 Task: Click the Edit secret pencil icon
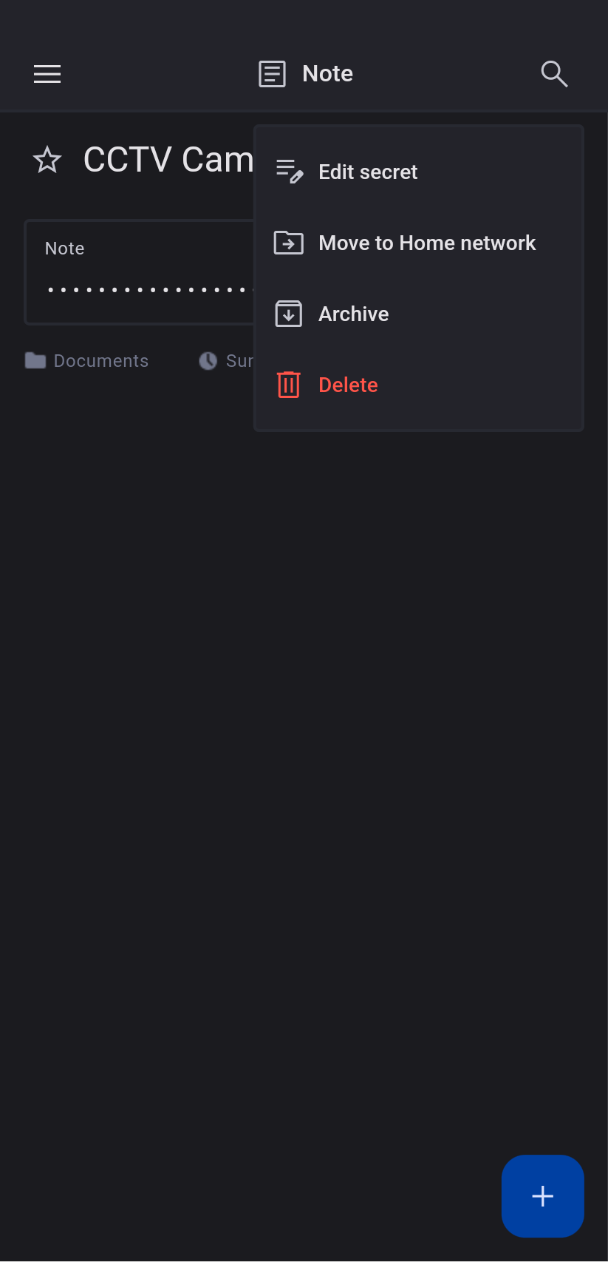point(289,172)
